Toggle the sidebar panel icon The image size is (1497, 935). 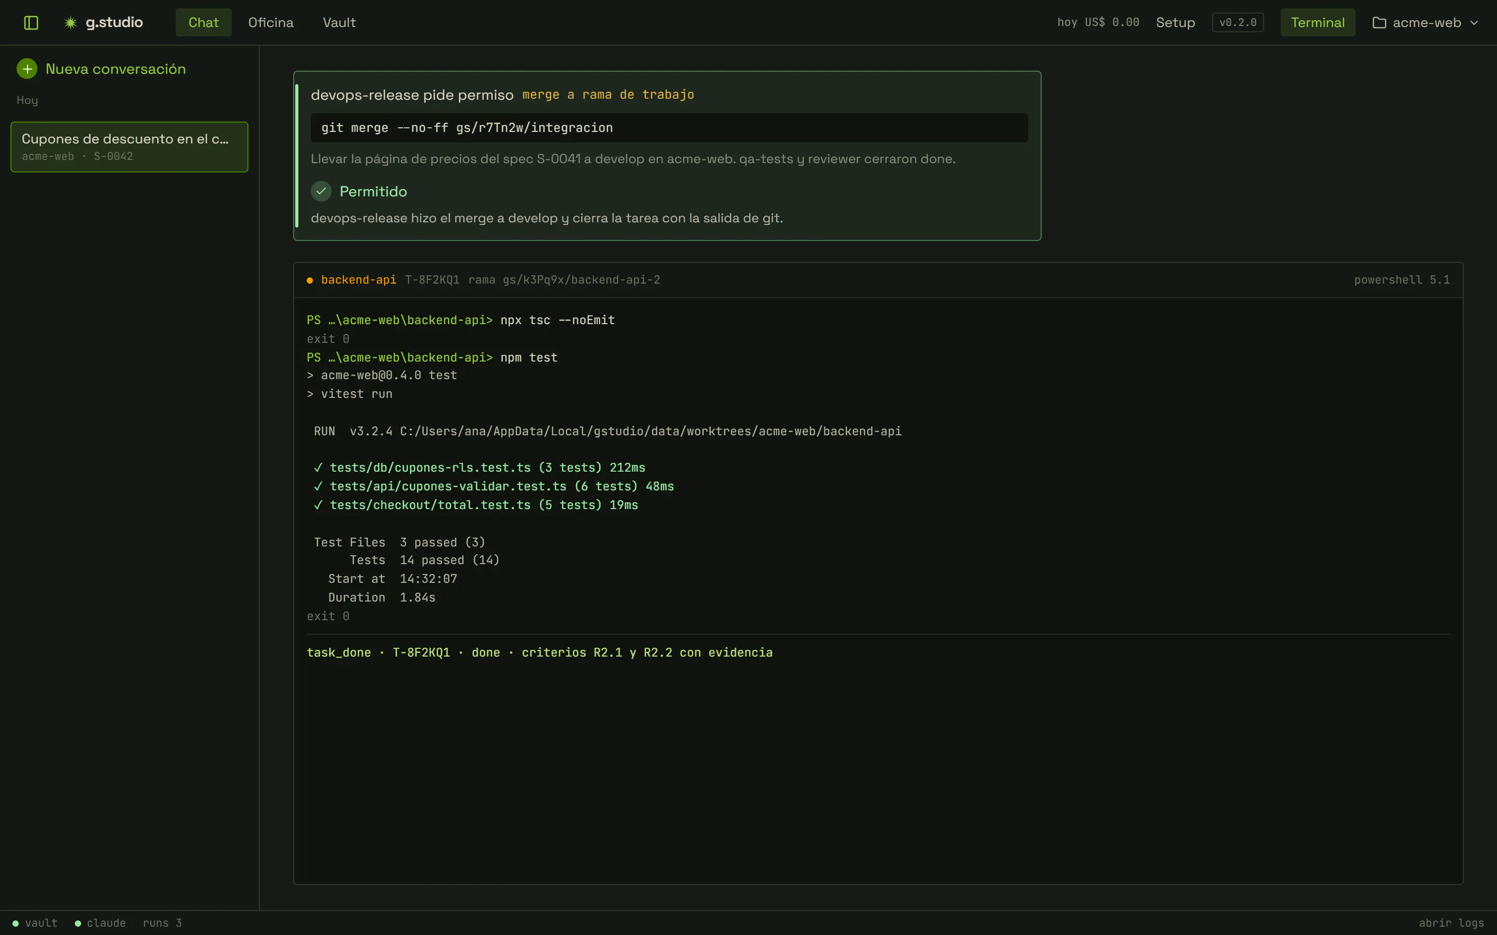(31, 23)
